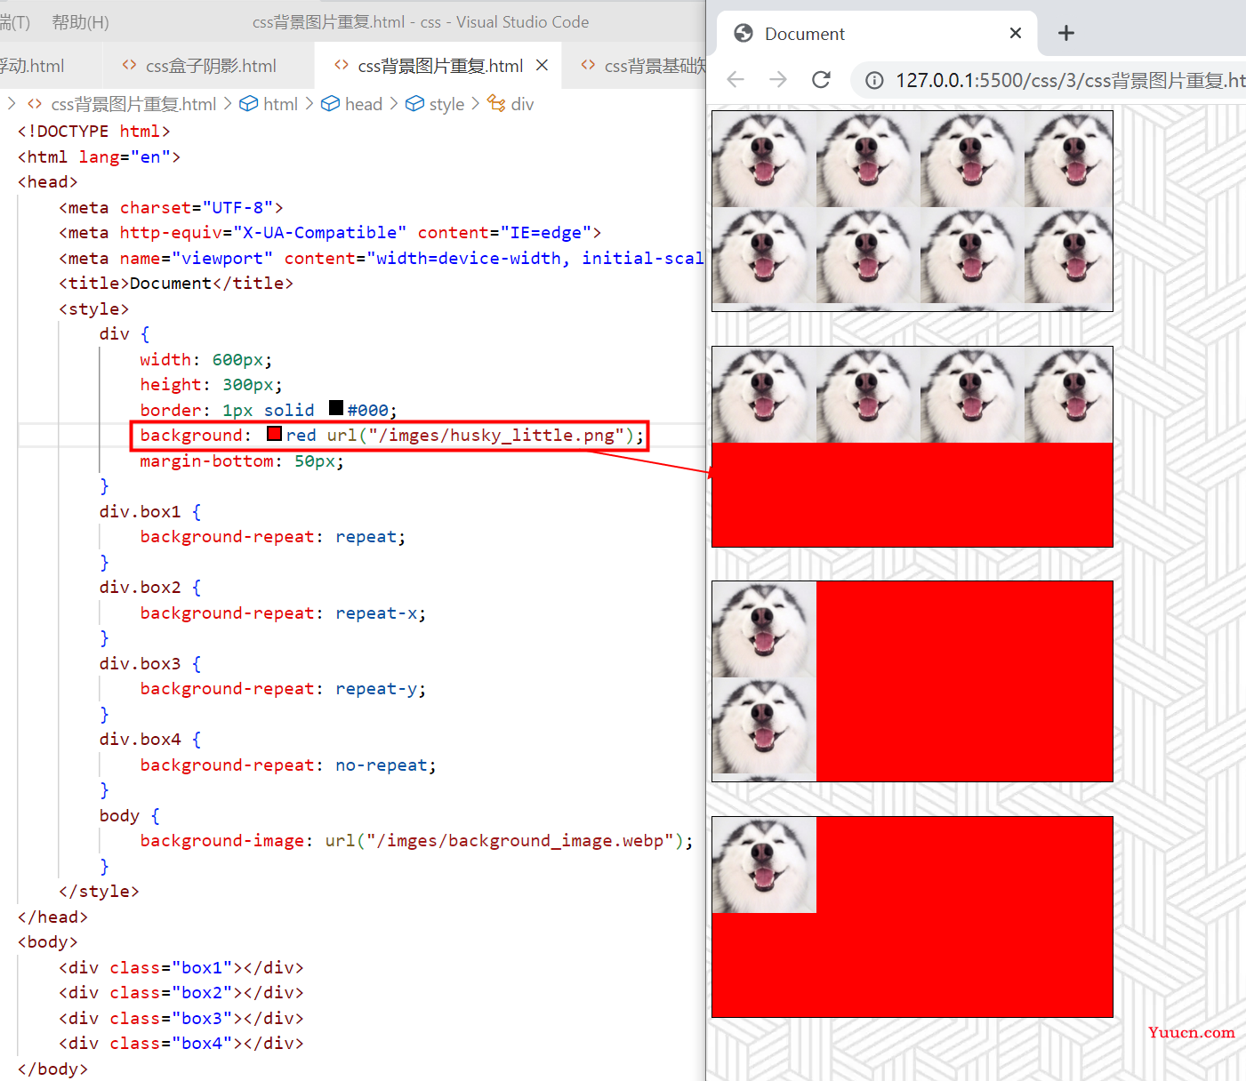Click the no-repeat box with a single husky
Image resolution: width=1246 pixels, height=1081 pixels.
(x=912, y=917)
